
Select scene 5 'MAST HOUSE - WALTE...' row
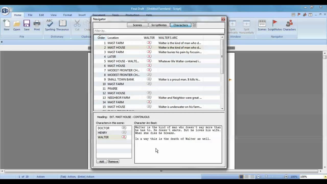point(157,61)
